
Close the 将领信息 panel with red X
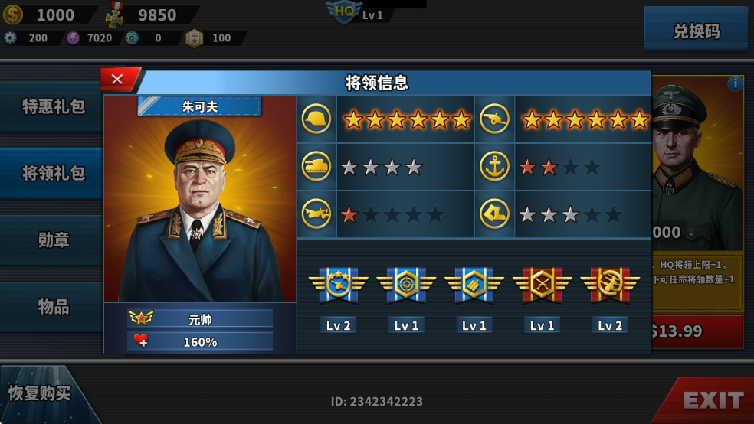(117, 80)
